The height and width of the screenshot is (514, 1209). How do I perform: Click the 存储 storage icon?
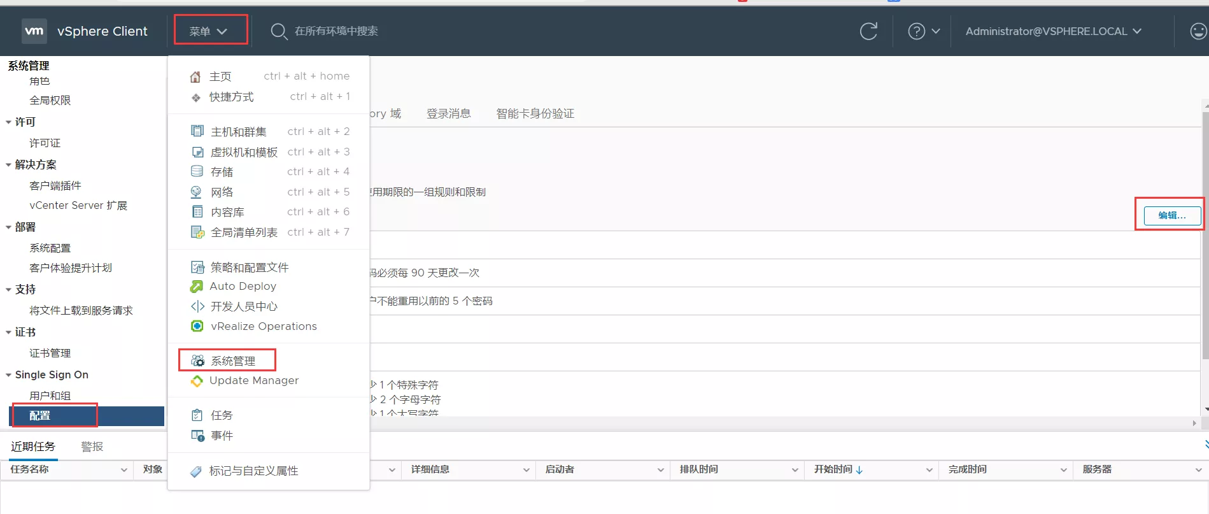coord(197,171)
